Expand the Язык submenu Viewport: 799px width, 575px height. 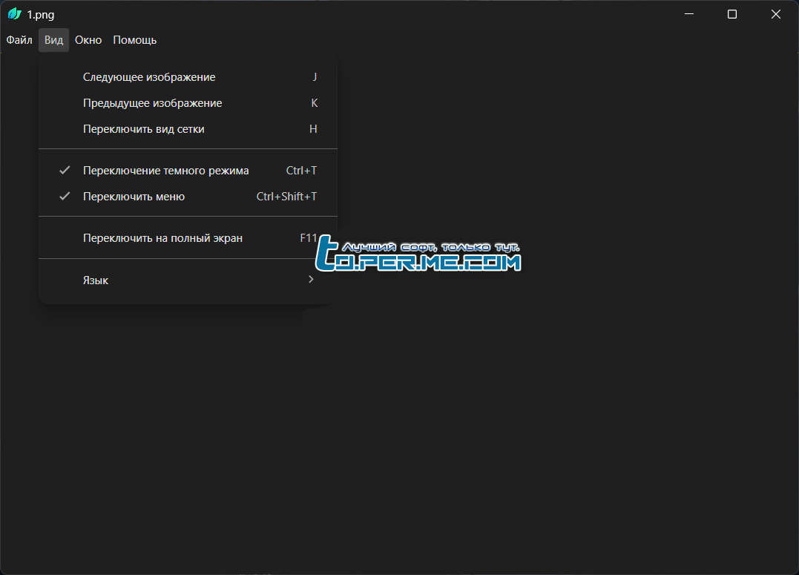point(188,280)
